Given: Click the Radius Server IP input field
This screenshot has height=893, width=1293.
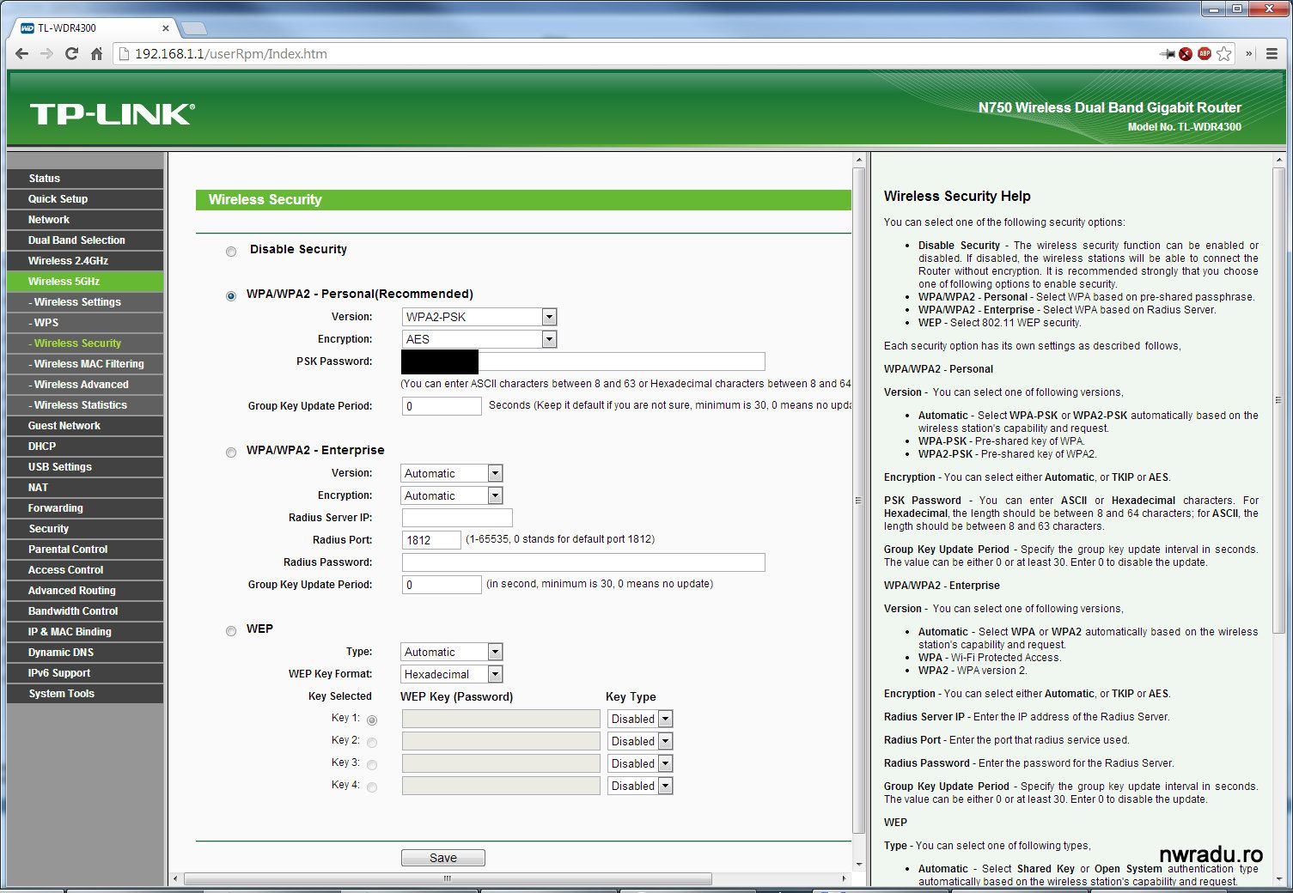Looking at the screenshot, I should point(457,518).
